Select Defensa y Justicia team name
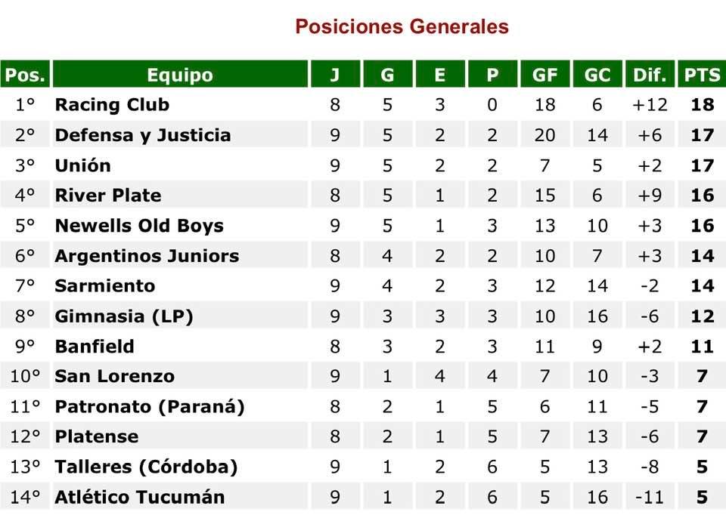726x515 pixels. click(143, 135)
